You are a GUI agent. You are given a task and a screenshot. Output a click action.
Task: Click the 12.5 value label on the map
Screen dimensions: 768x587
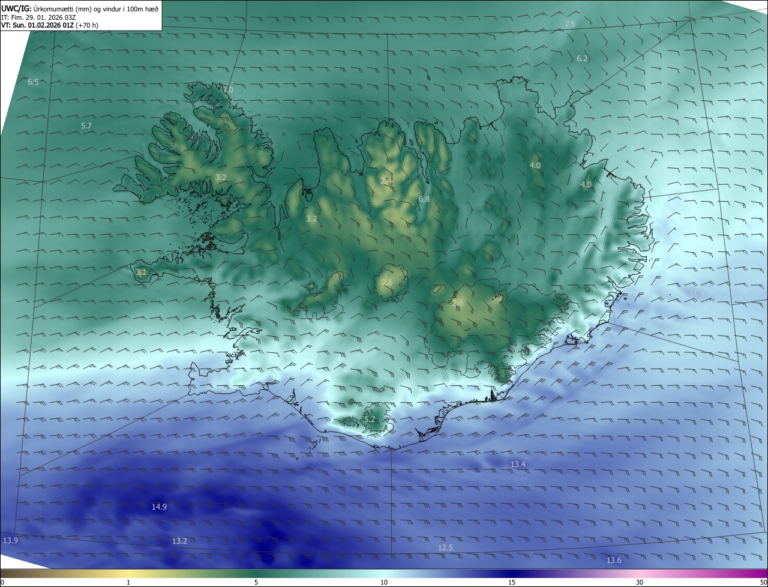coord(445,548)
